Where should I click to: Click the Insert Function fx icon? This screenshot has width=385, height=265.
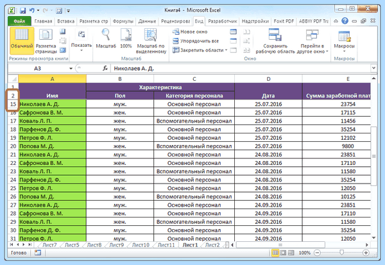[105, 68]
